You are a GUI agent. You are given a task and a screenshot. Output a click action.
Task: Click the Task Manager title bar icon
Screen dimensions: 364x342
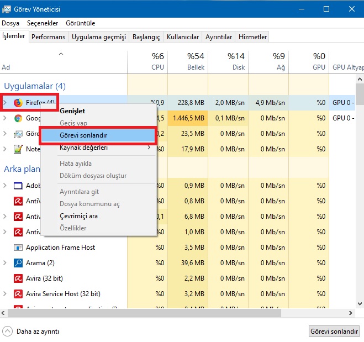click(7, 9)
